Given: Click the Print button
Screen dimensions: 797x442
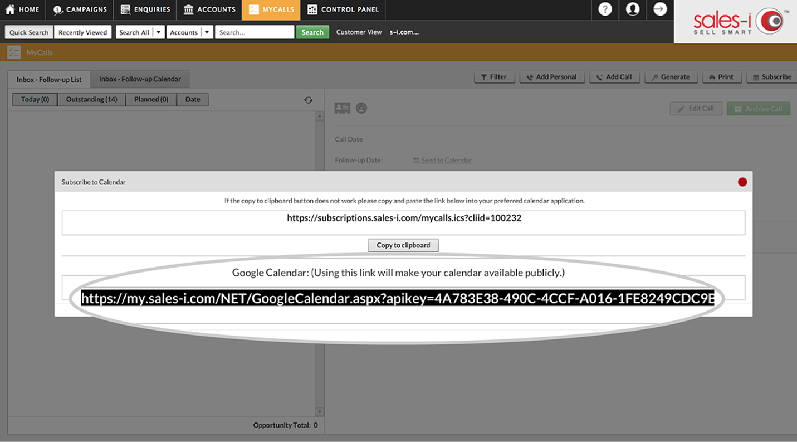Looking at the screenshot, I should [x=722, y=77].
